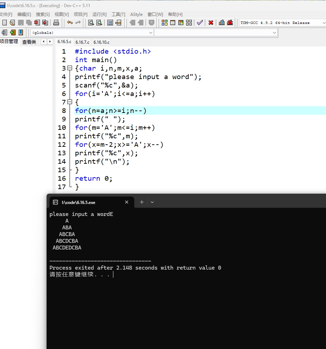Click the Profile analysis bar chart icon
Screen dimensions: 326x349
222,23
